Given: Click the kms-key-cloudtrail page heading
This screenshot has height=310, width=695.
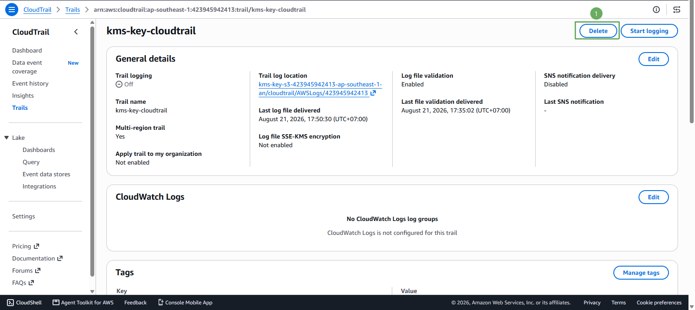Looking at the screenshot, I should click(x=151, y=31).
